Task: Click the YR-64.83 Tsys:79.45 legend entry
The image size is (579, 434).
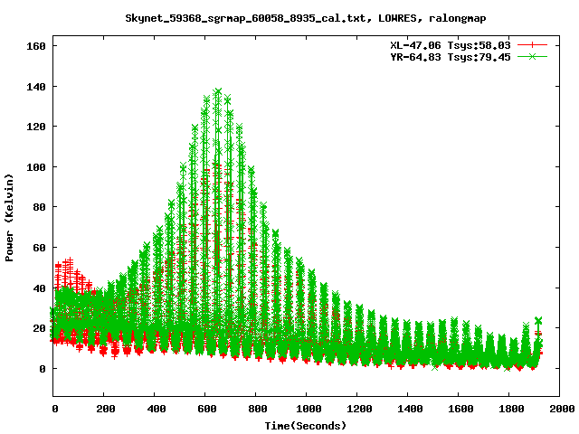Action: pyautogui.click(x=451, y=57)
